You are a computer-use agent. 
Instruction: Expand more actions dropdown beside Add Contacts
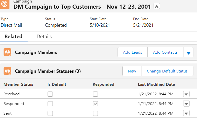pos(188,52)
